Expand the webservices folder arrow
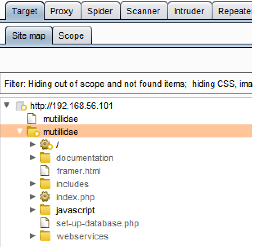This screenshot has width=253, height=248. point(33,237)
